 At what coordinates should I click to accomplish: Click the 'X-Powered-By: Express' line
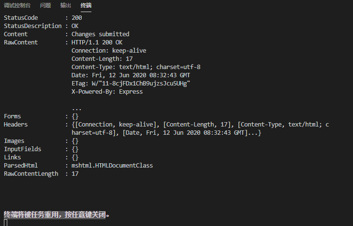coord(107,92)
